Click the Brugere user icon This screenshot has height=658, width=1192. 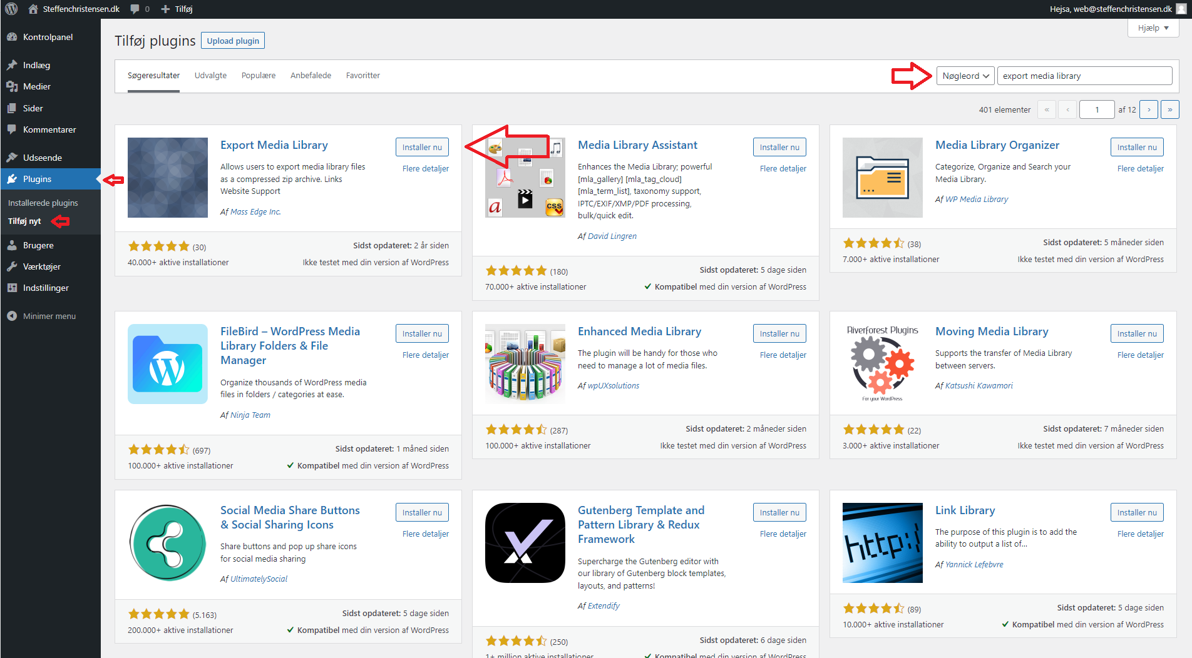point(12,245)
